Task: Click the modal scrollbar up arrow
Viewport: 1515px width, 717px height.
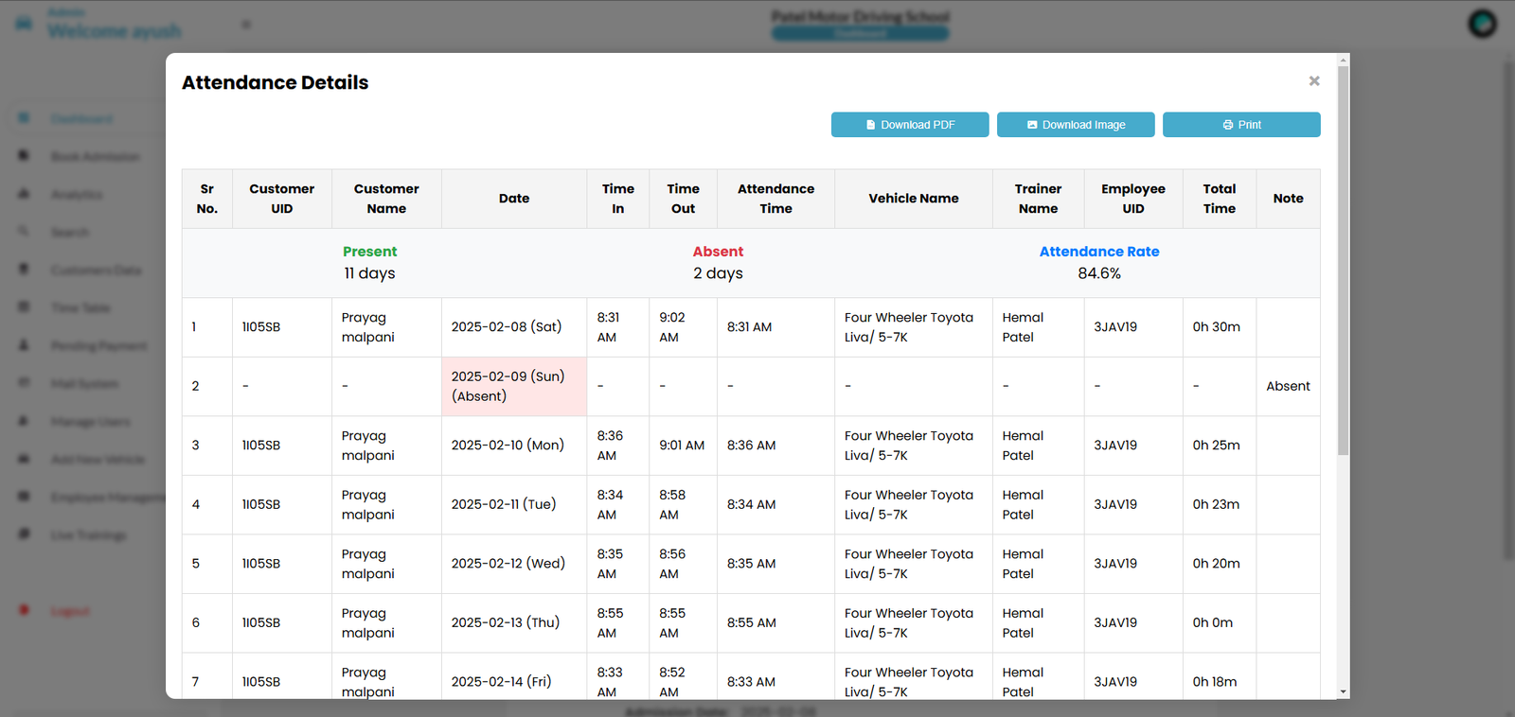Action: [x=1343, y=61]
